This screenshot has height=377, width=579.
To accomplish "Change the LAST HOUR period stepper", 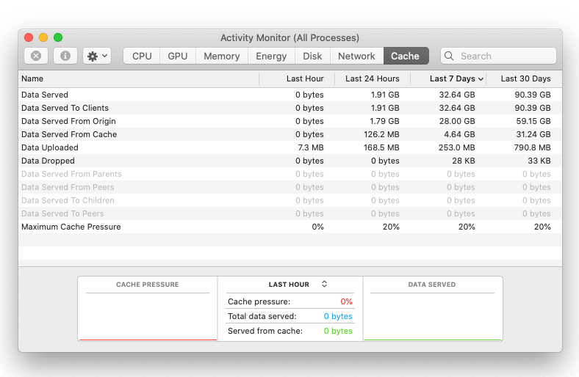I will (x=324, y=284).
